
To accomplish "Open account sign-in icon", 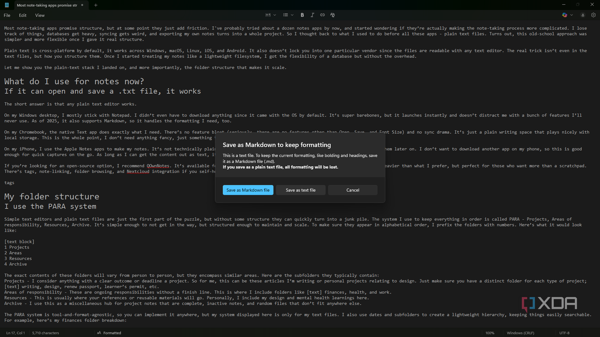I will (583, 15).
